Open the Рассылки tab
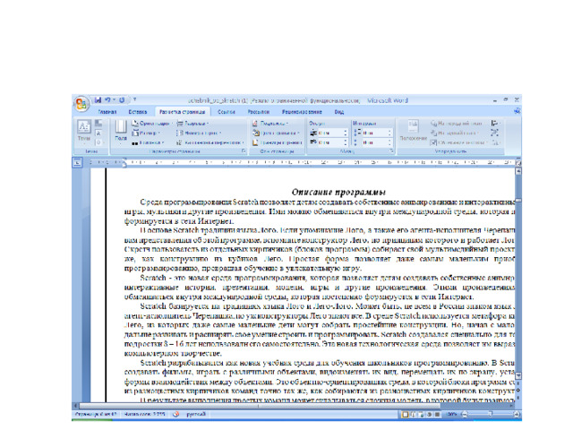Image resolution: width=573 pixels, height=430 pixels. tap(259, 112)
